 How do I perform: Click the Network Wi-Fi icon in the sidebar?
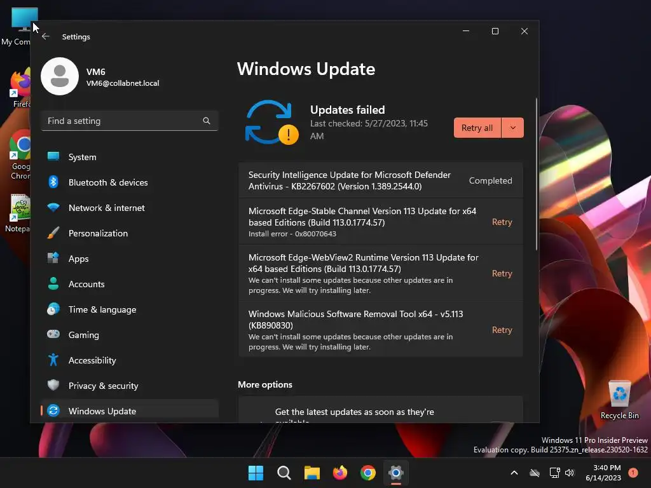tap(53, 208)
